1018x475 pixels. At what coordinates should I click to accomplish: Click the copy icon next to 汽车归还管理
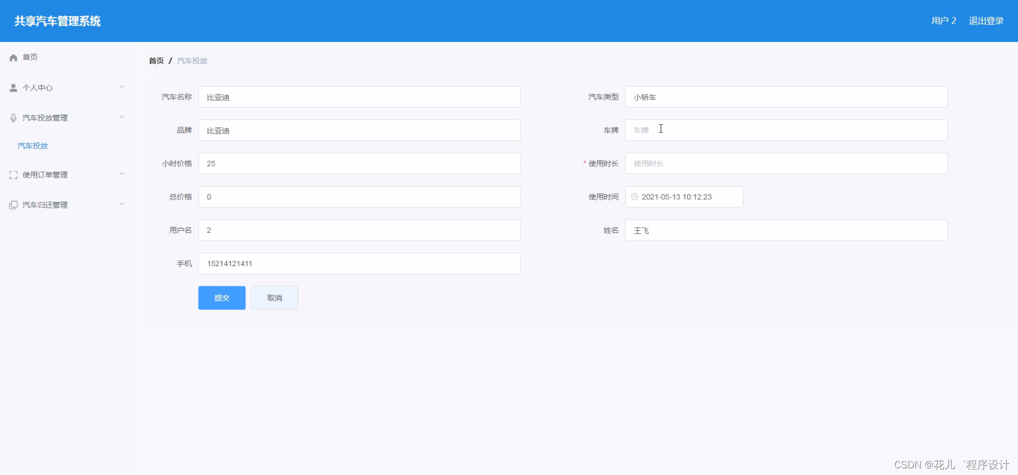click(x=14, y=205)
